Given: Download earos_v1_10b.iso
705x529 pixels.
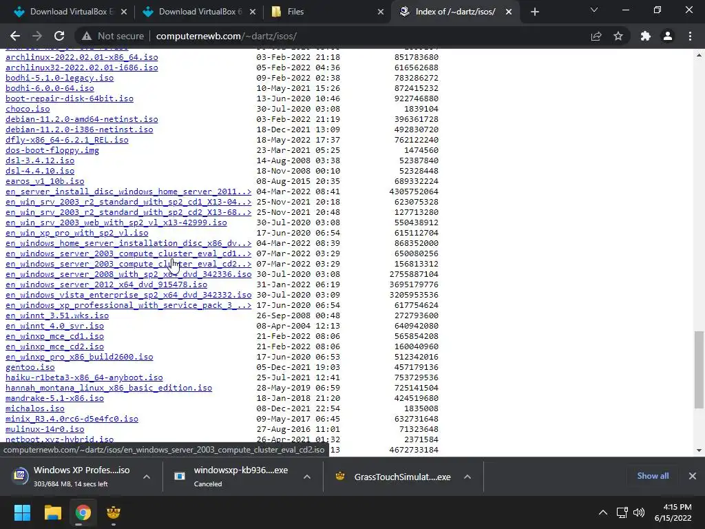Looking at the screenshot, I should point(45,181).
